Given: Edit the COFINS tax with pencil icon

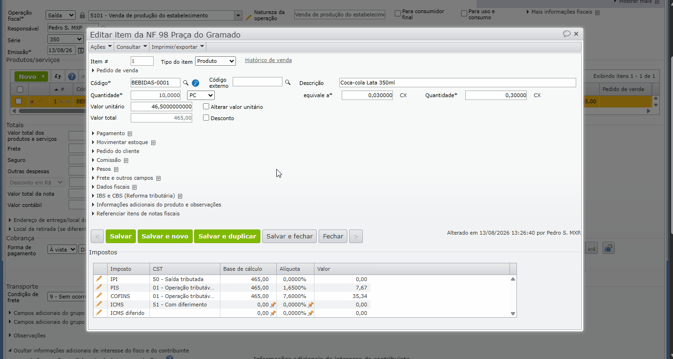Looking at the screenshot, I should [x=99, y=296].
